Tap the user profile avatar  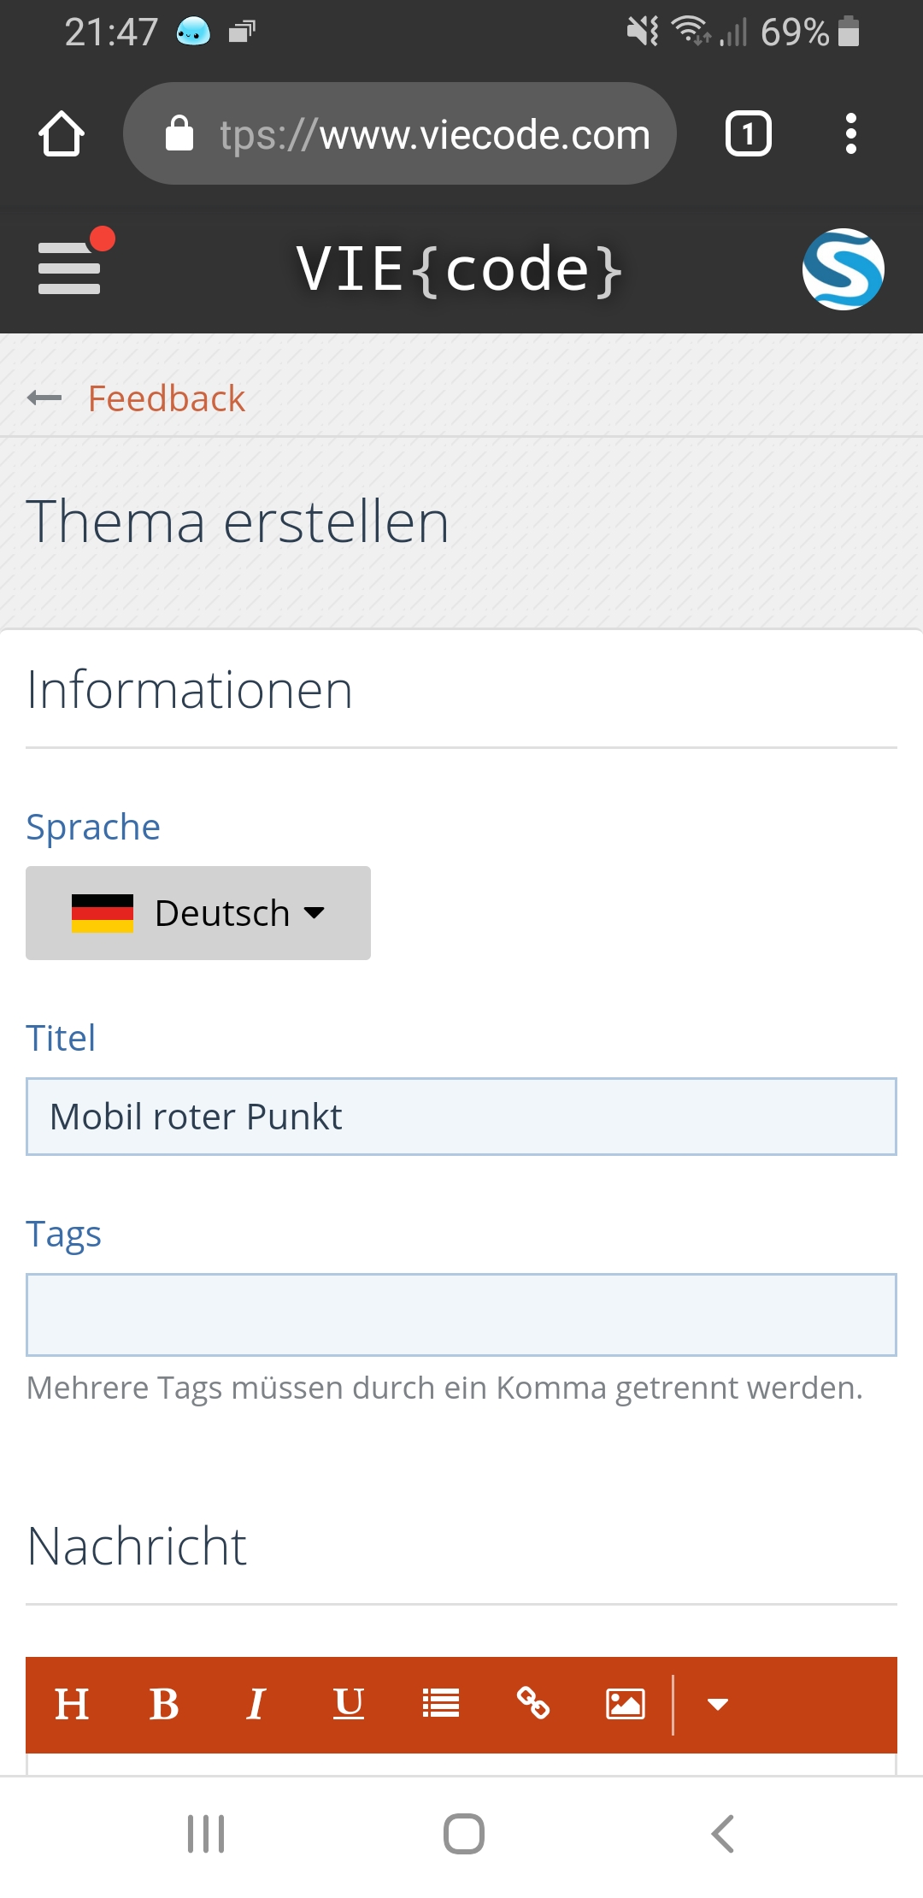coord(843,269)
